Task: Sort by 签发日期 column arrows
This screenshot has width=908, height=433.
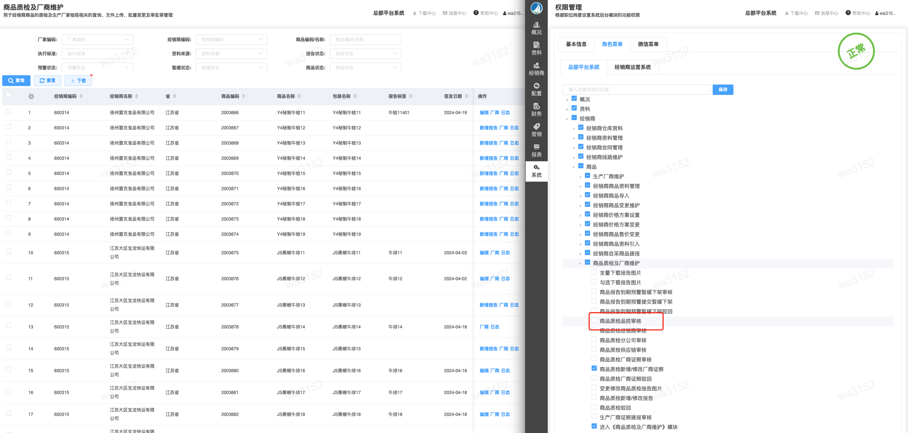Action: tap(466, 96)
